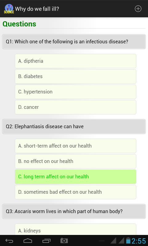Image resolution: width=148 pixels, height=246 pixels.
Task: Tap the camera screenshot icon in navigation bar
Action: [x=64, y=240]
